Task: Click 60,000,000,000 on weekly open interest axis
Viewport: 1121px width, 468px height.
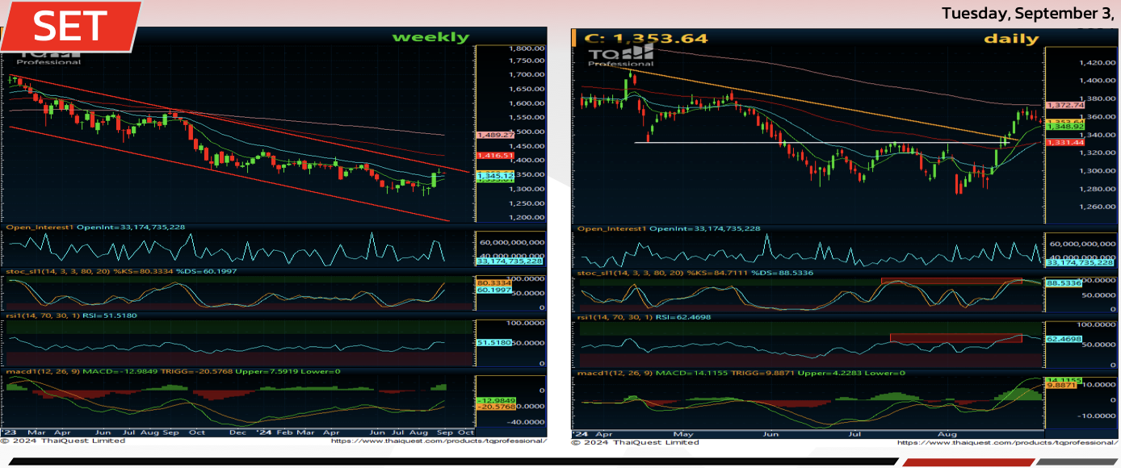Action: point(514,242)
